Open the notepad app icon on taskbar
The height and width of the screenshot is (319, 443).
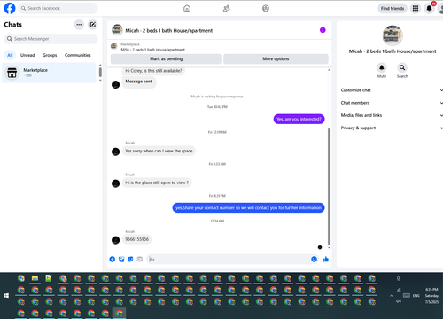tap(49, 278)
